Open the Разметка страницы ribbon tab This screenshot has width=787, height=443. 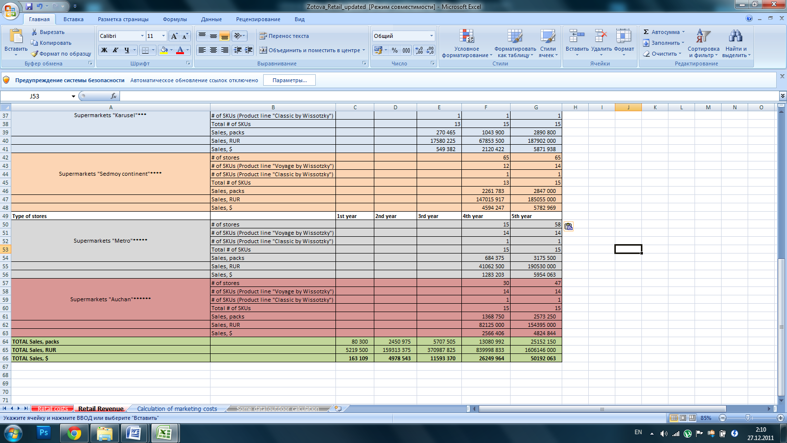coord(123,19)
